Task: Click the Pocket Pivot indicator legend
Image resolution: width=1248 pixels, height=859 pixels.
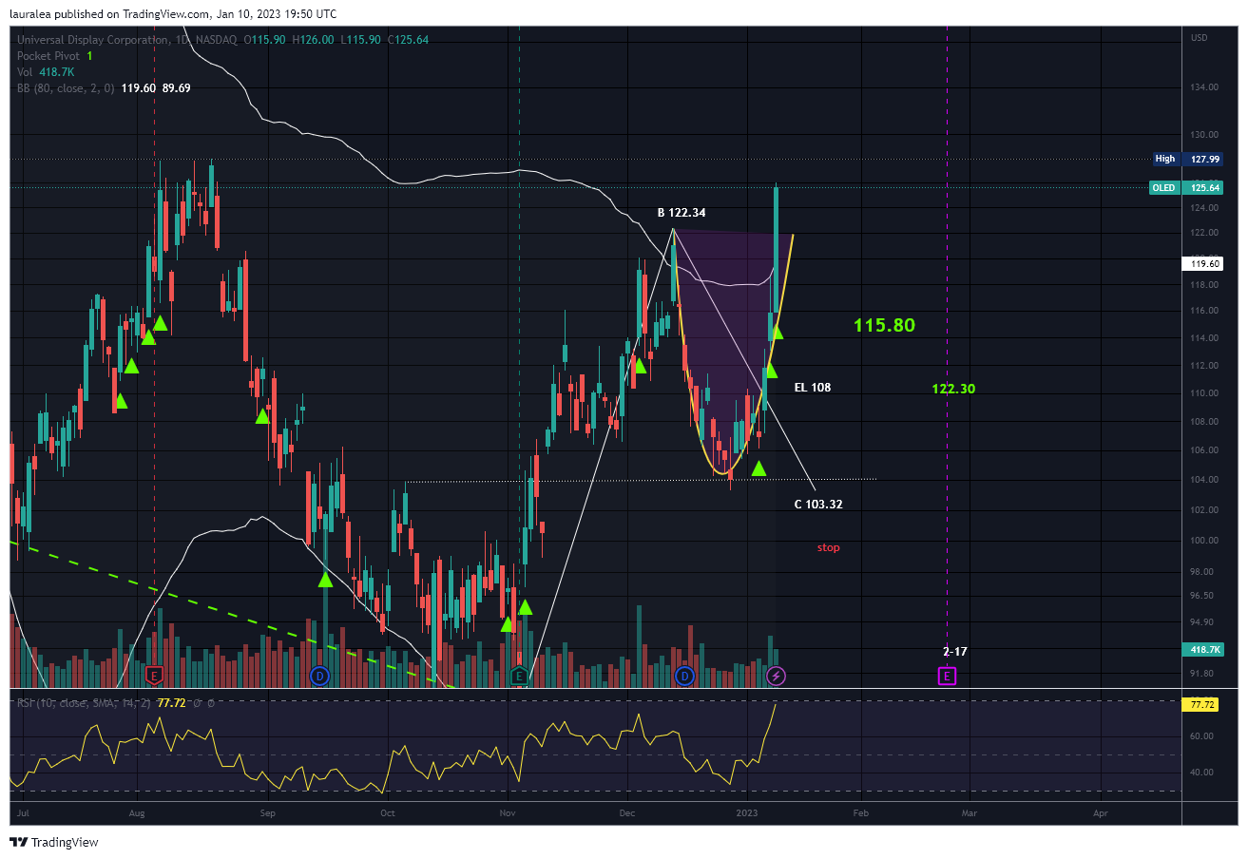Action: (57, 56)
